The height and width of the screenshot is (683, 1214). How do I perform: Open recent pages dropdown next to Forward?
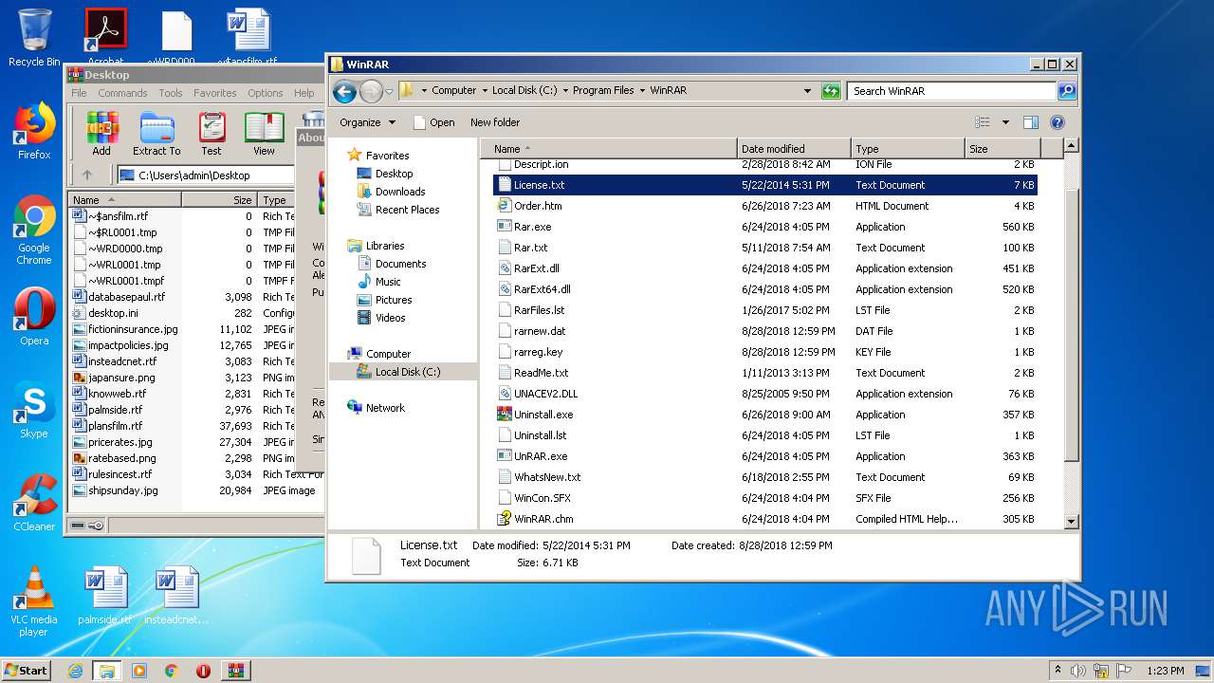(389, 91)
